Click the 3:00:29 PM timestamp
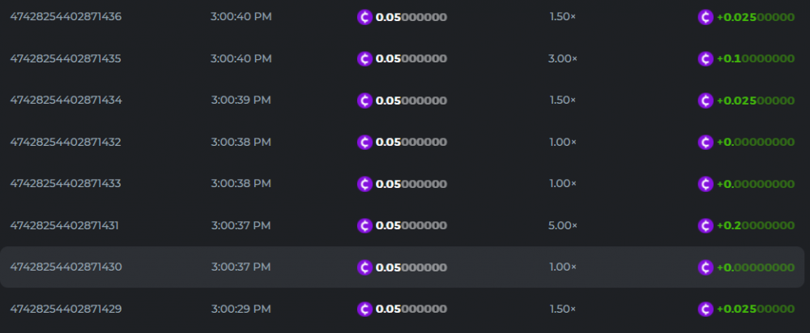 241,309
